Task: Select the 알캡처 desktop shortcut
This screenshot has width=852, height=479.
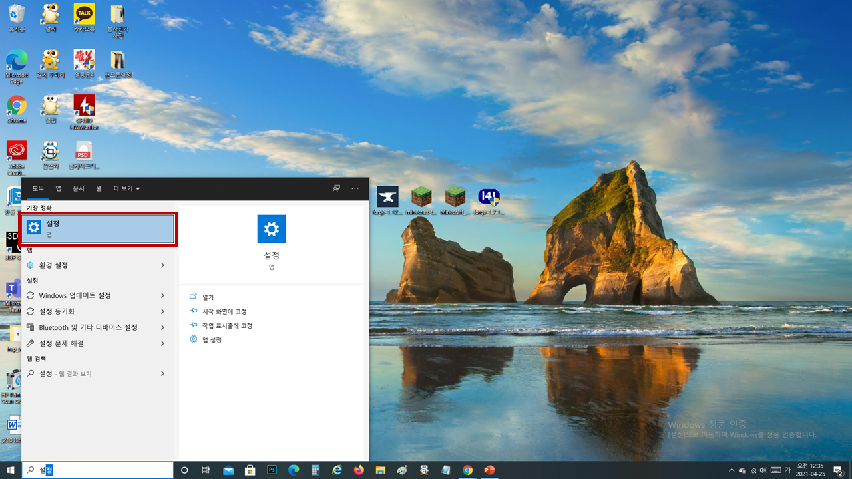Action: [51, 156]
